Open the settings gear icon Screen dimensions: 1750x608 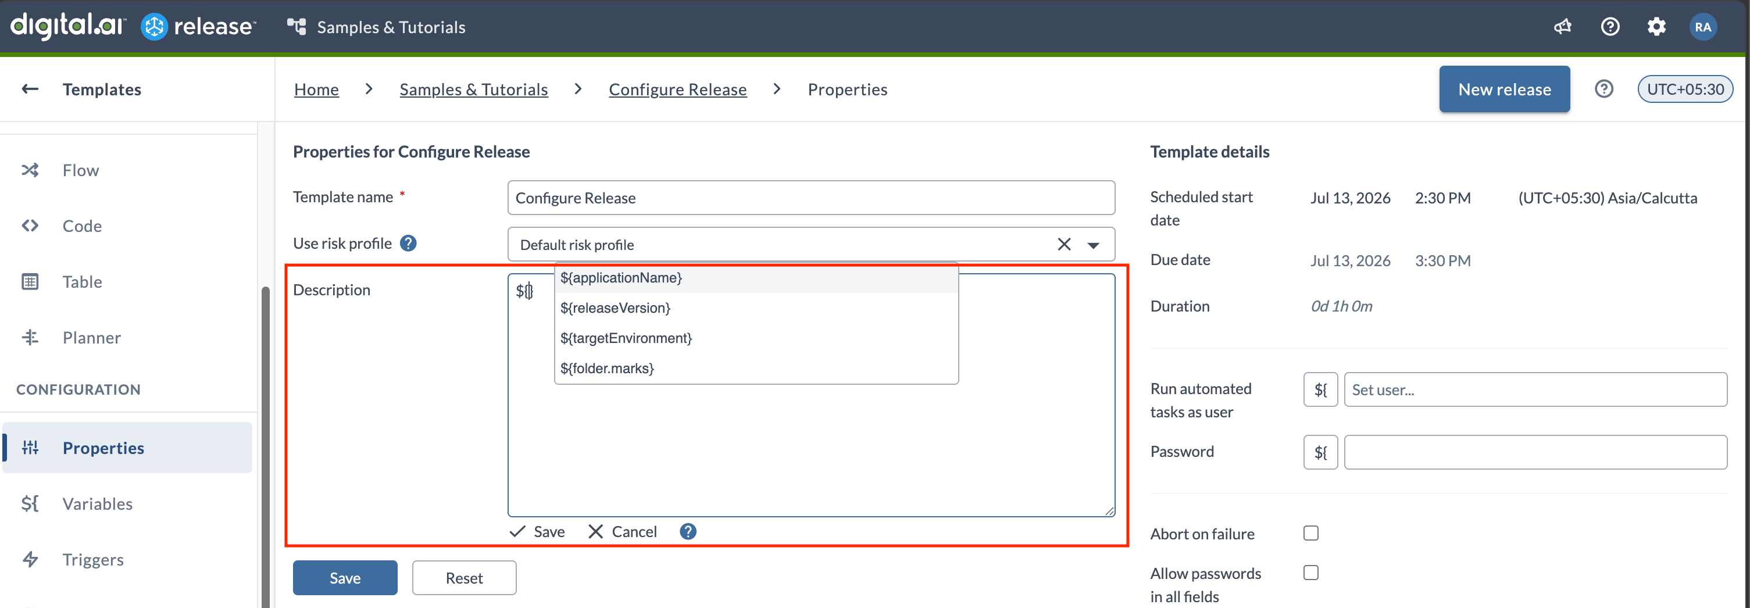tap(1656, 27)
